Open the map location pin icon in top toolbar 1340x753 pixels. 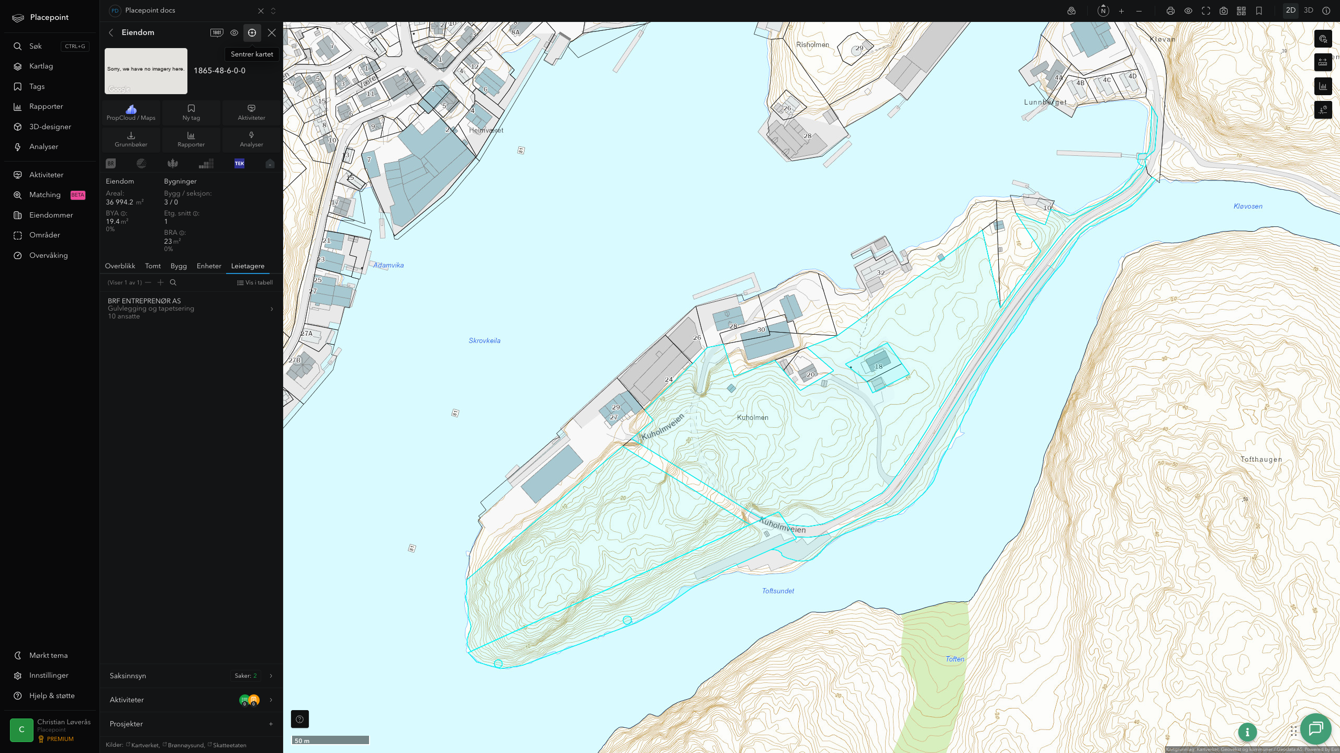pyautogui.click(x=1071, y=10)
